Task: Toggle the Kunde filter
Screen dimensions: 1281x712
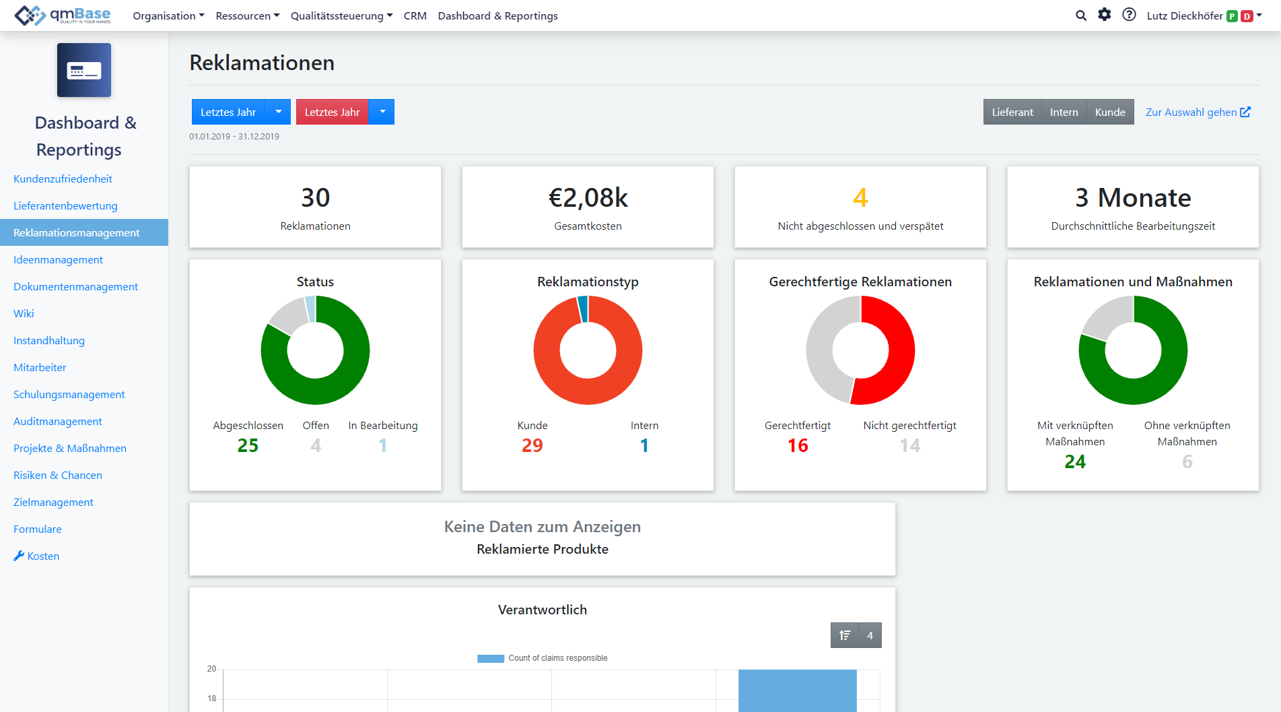Action: (x=1110, y=112)
